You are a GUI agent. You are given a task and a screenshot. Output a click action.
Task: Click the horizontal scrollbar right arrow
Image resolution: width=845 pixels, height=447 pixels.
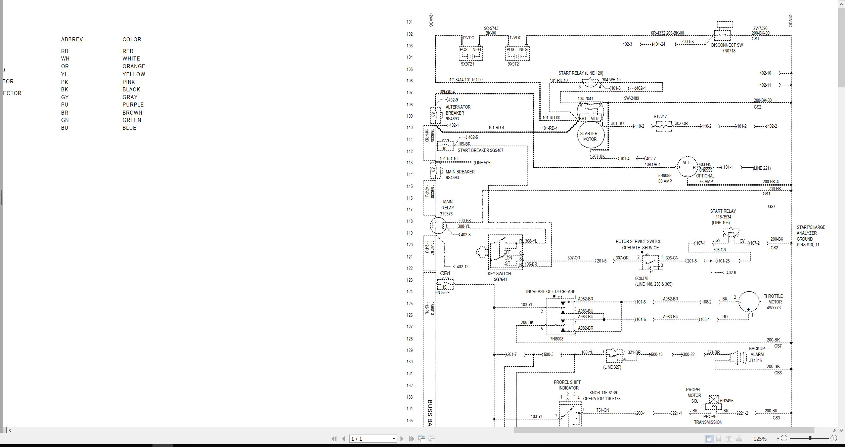tap(834, 430)
